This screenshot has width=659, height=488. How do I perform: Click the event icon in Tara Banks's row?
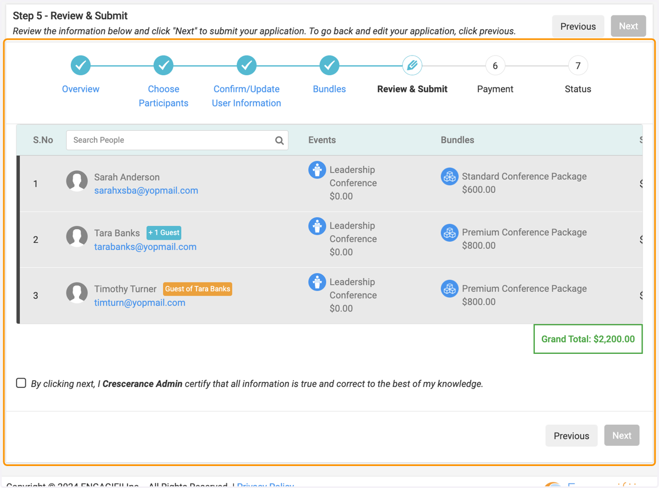point(317,226)
